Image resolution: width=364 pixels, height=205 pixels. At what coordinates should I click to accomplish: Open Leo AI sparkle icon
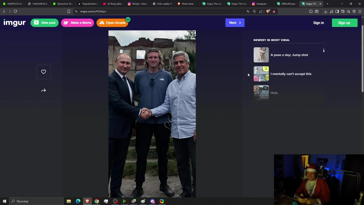348,11
